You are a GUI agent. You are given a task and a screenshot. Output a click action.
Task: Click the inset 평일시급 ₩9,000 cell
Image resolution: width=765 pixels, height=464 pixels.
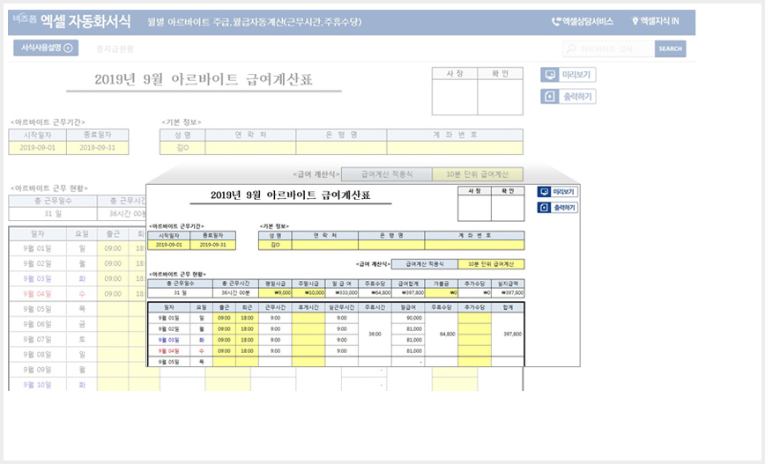[x=275, y=293]
